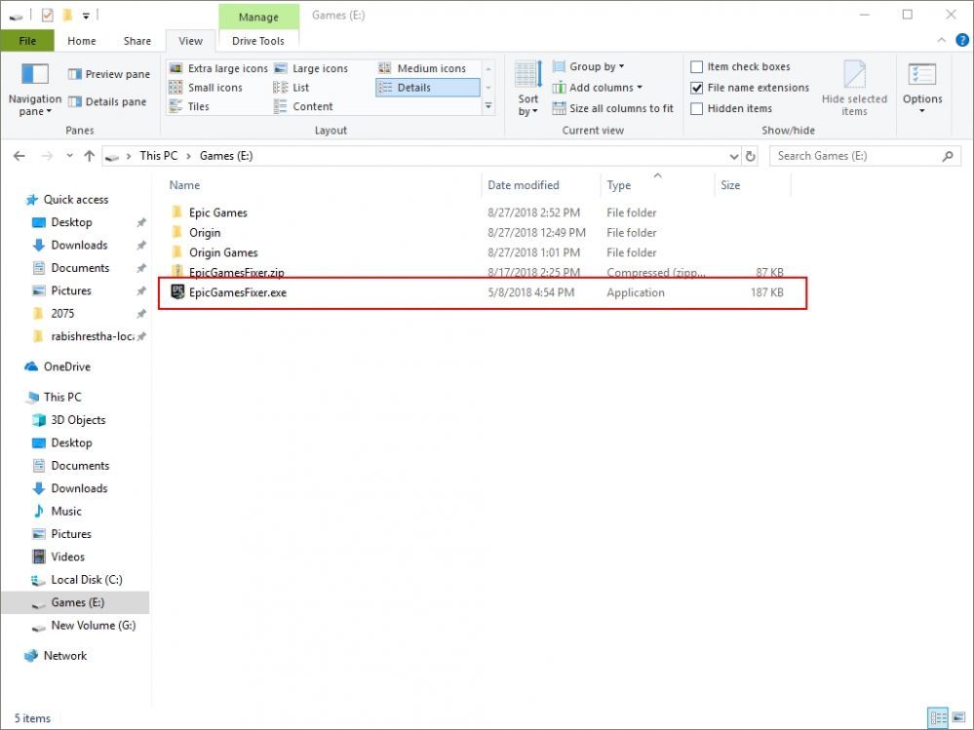Open 3D Objects folder

pos(78,420)
